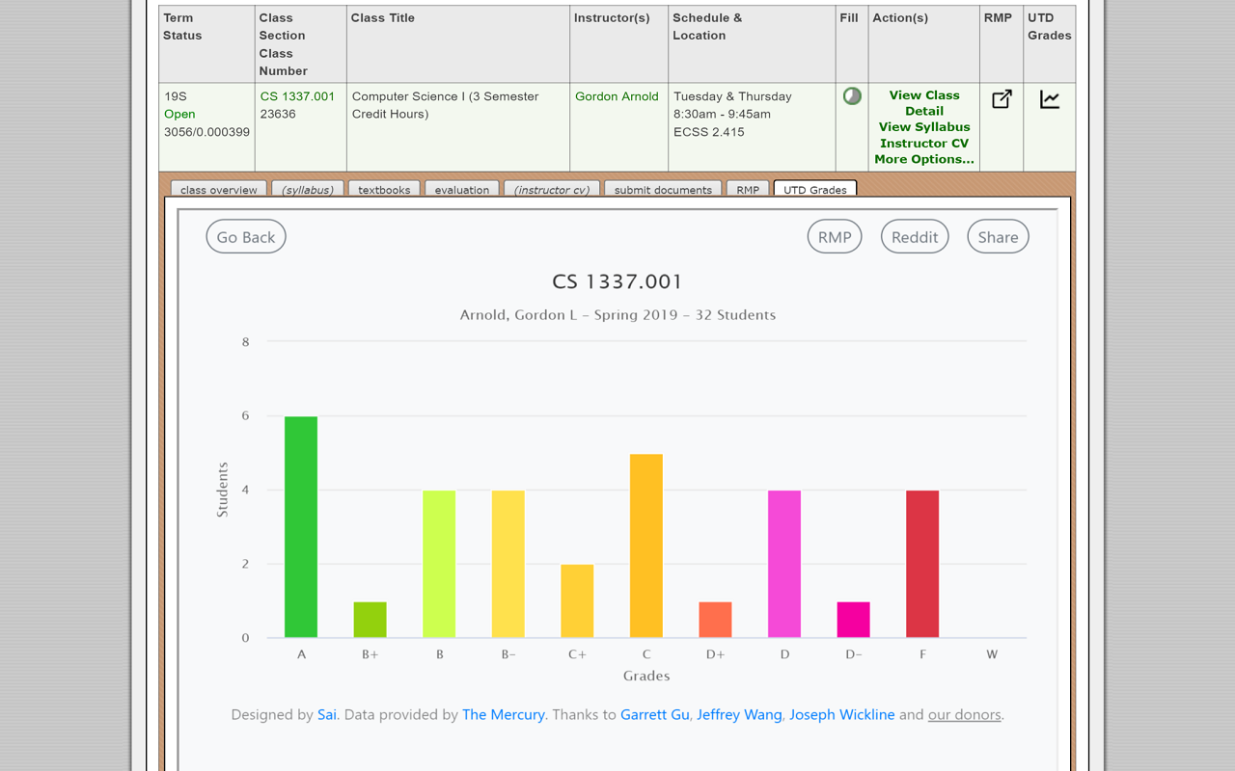Click the B+ grade bar

click(370, 620)
